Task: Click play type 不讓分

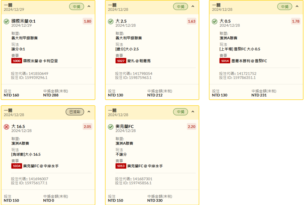Action: pos(121,154)
